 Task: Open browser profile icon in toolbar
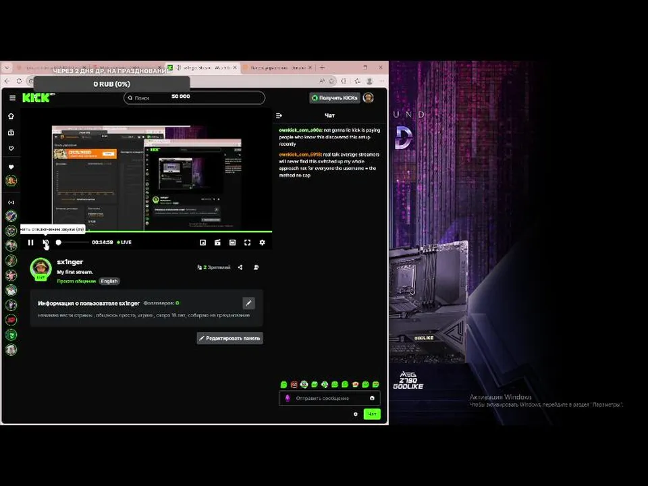tap(370, 81)
